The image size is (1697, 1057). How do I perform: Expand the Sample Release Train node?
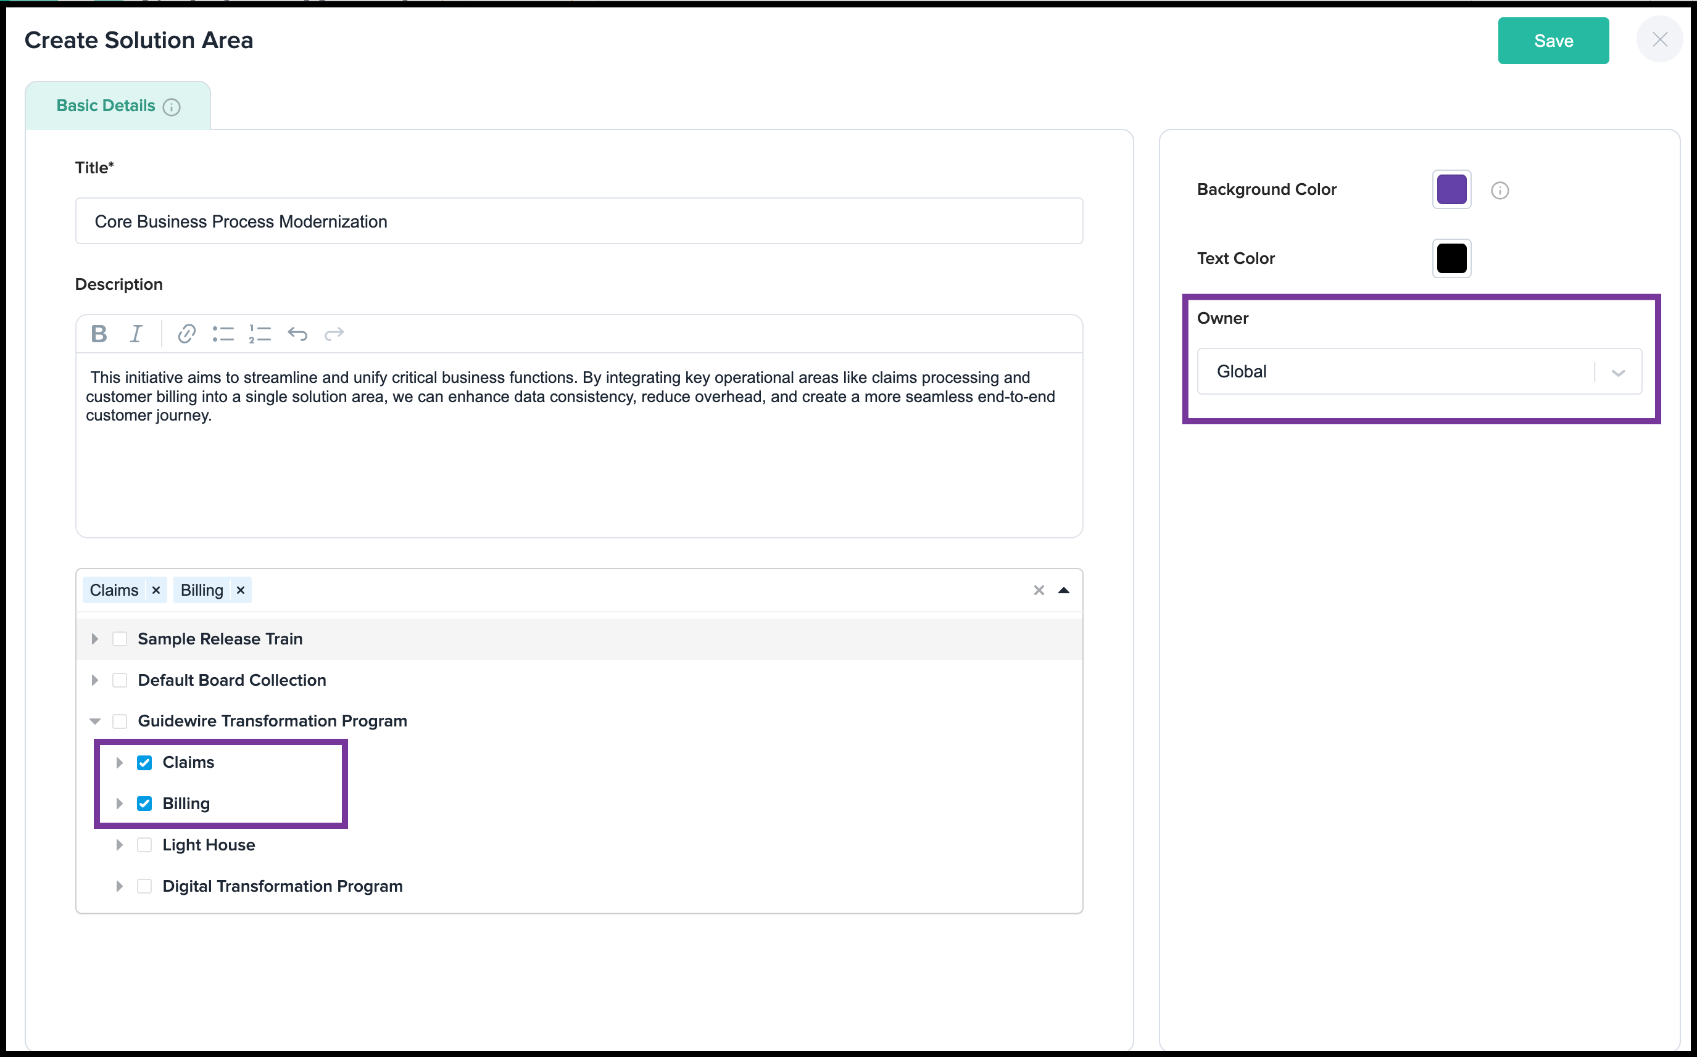[95, 638]
